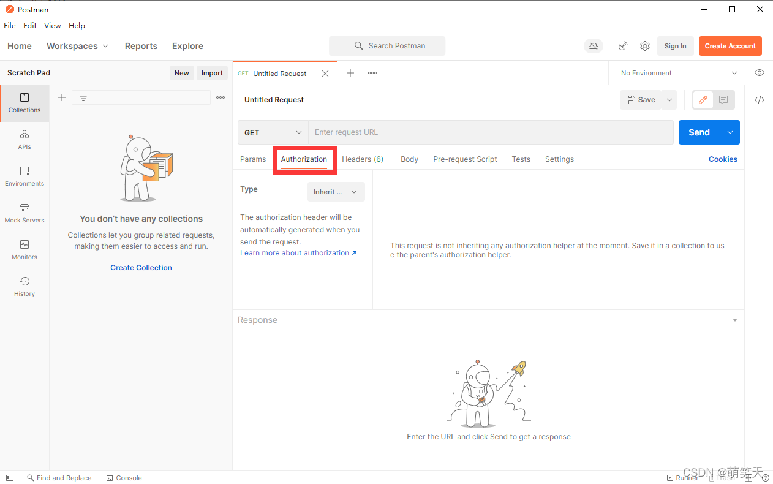This screenshot has width=773, height=484.
Task: Click the capture requests satellite icon
Action: point(623,46)
